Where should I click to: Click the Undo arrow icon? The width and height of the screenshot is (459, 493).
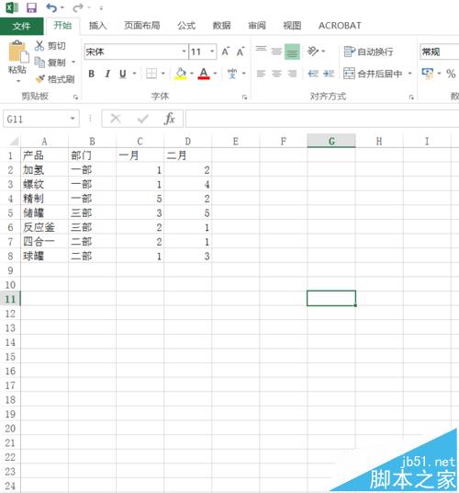click(51, 7)
